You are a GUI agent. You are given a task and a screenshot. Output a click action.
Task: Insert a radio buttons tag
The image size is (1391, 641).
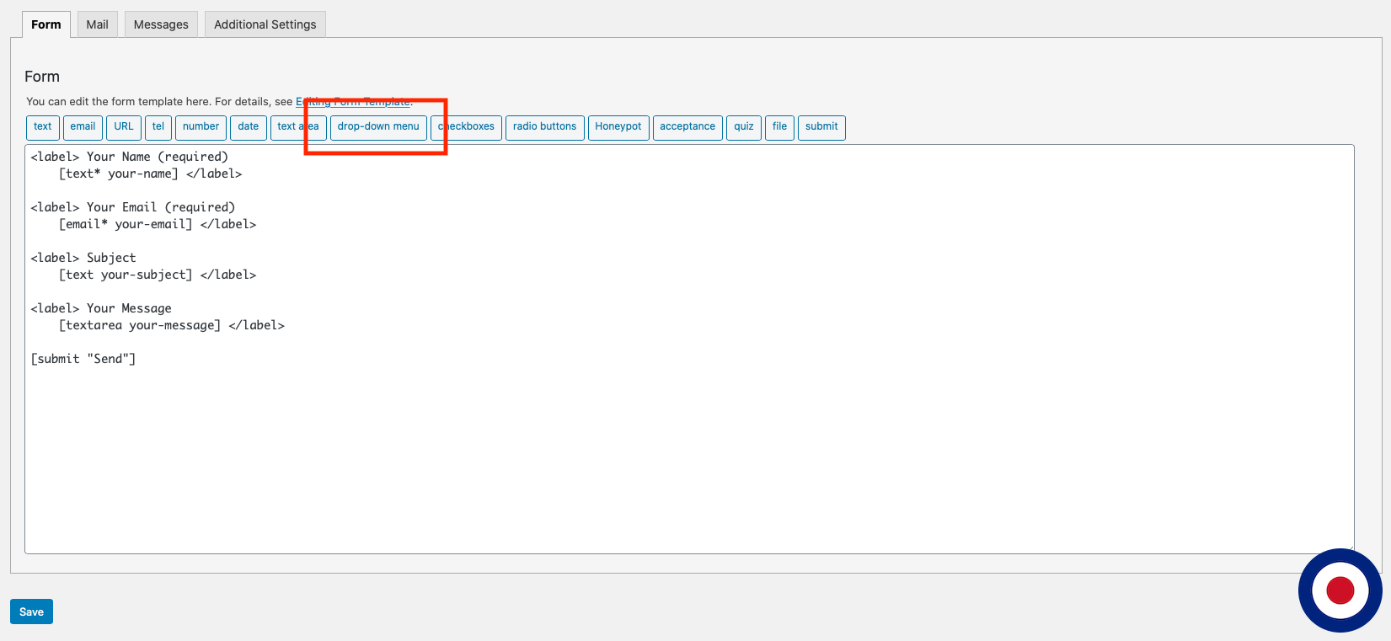click(545, 127)
